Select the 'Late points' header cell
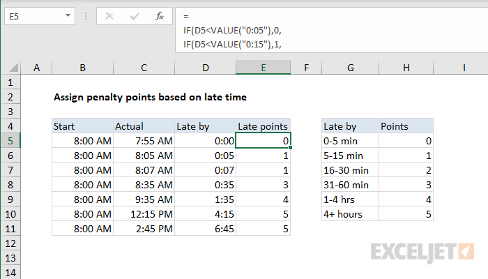This screenshot has height=279, width=488. tap(264, 126)
